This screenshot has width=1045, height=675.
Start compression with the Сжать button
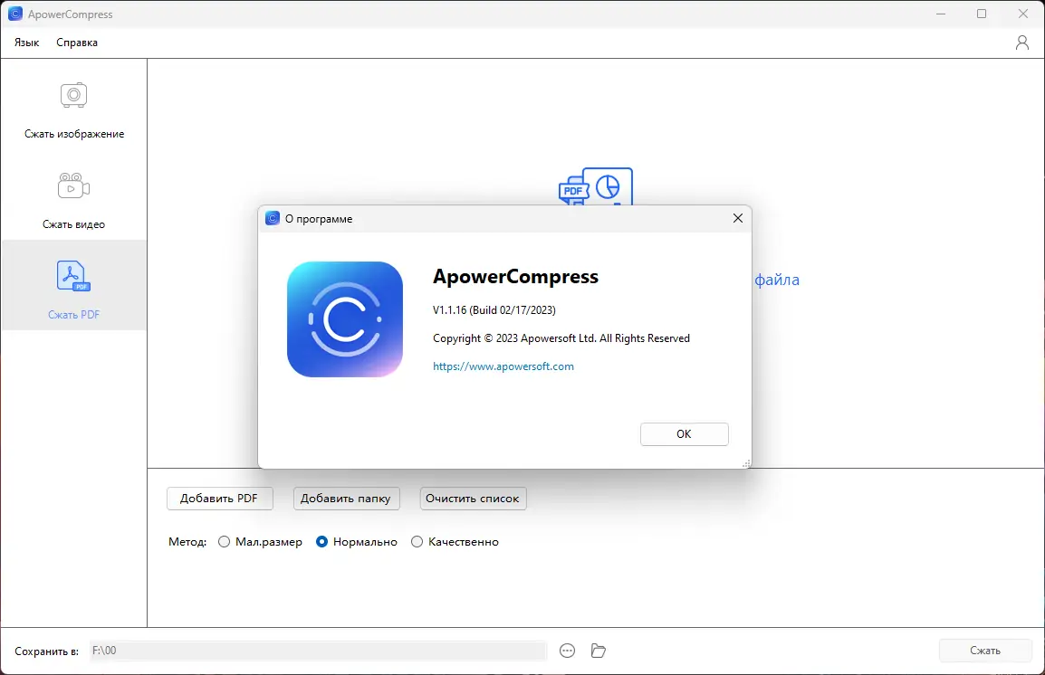(985, 651)
